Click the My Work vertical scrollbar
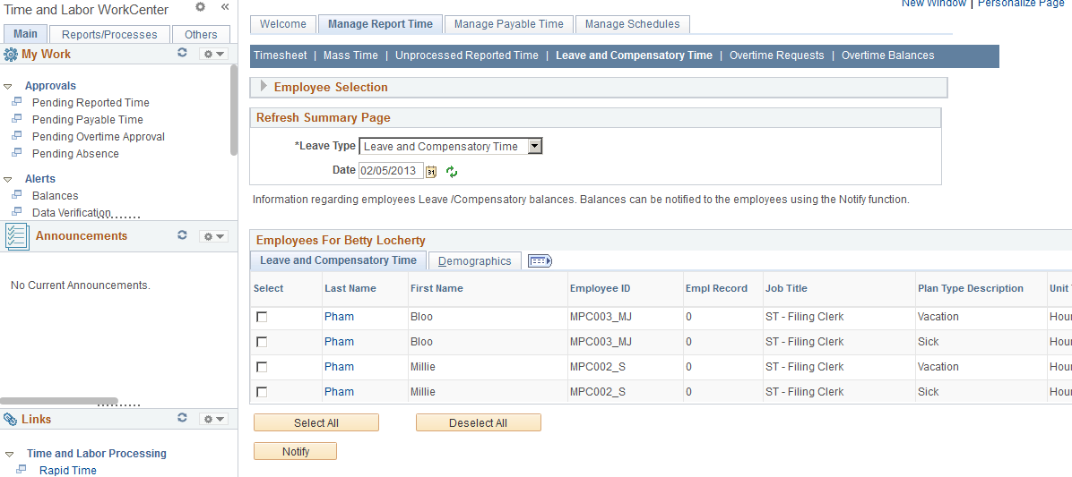The width and height of the screenshot is (1072, 477). [234, 109]
